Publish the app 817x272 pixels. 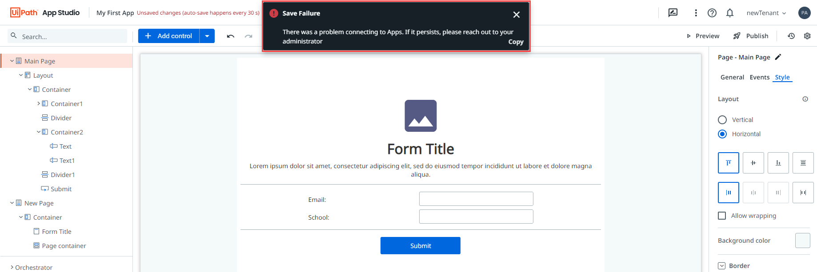751,36
